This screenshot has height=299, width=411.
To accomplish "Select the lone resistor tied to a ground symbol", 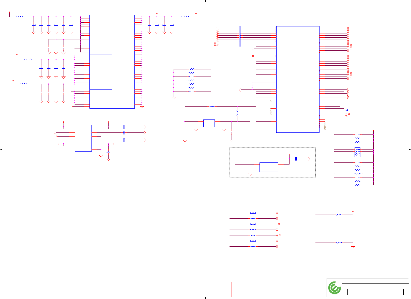I will pyautogui.click(x=339, y=243).
